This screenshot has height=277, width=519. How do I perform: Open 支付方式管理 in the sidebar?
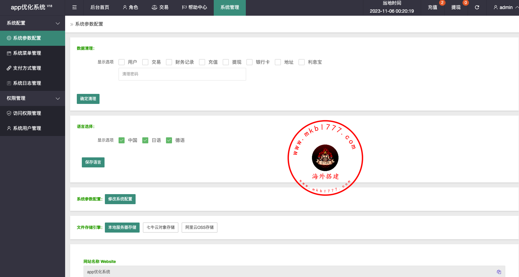coord(32,68)
